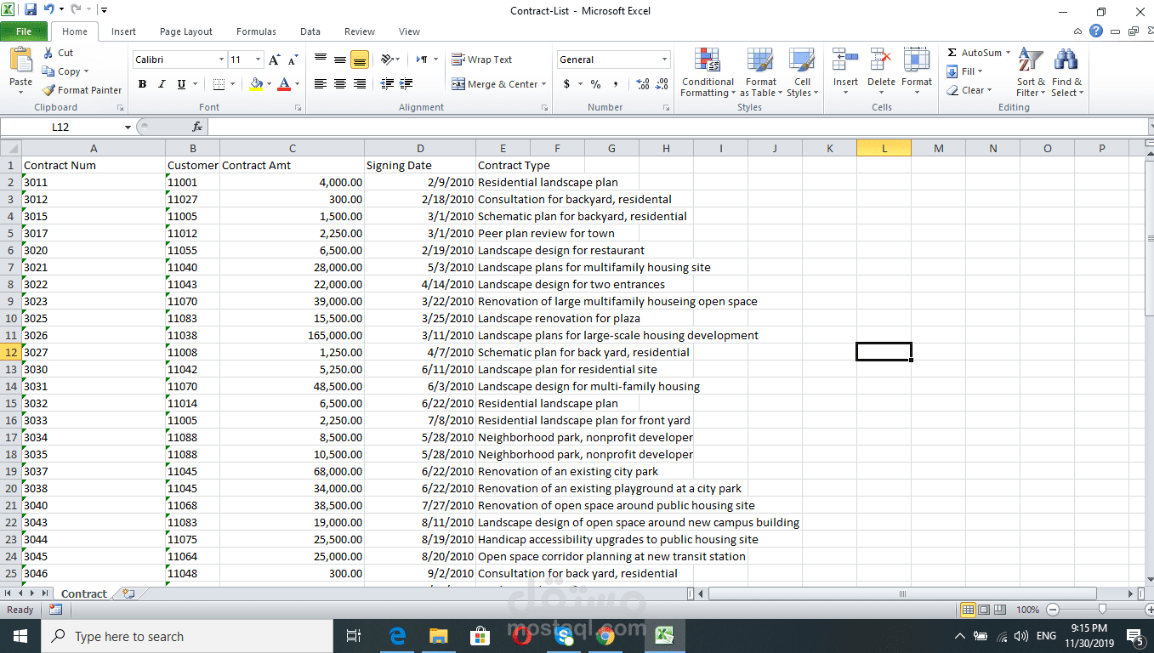Click the Windows Start button
1154x653 pixels.
pyautogui.click(x=19, y=636)
